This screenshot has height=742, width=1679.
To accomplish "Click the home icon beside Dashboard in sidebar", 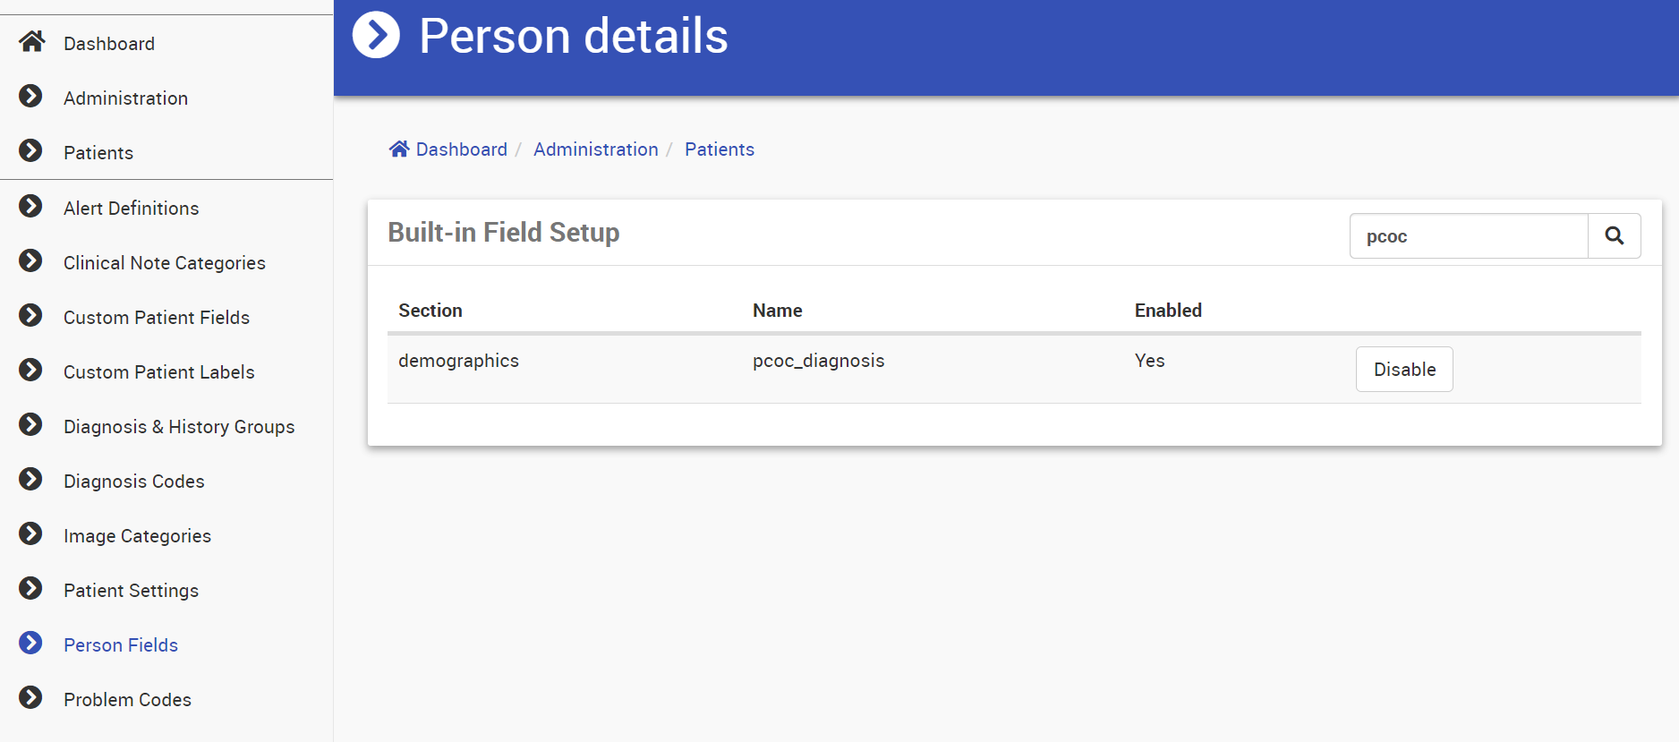I will click(32, 42).
